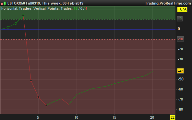This screenshot has height=120, width=192.
Task: Click the red -10 threshold label
Action: pyautogui.click(x=180, y=39)
